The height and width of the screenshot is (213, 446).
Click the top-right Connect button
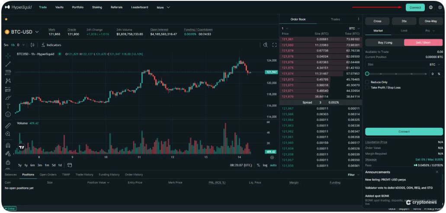click(x=415, y=8)
